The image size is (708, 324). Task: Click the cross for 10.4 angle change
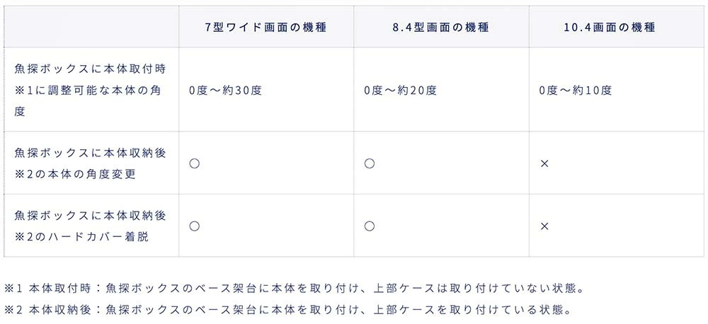[x=544, y=163]
